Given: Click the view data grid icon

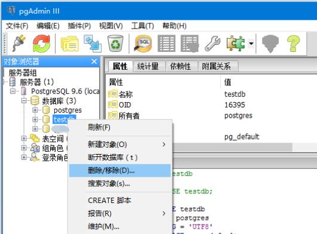Looking at the screenshot, I should click(167, 43).
